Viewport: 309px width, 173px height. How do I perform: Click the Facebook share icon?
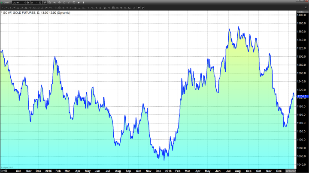[x=84, y=3]
